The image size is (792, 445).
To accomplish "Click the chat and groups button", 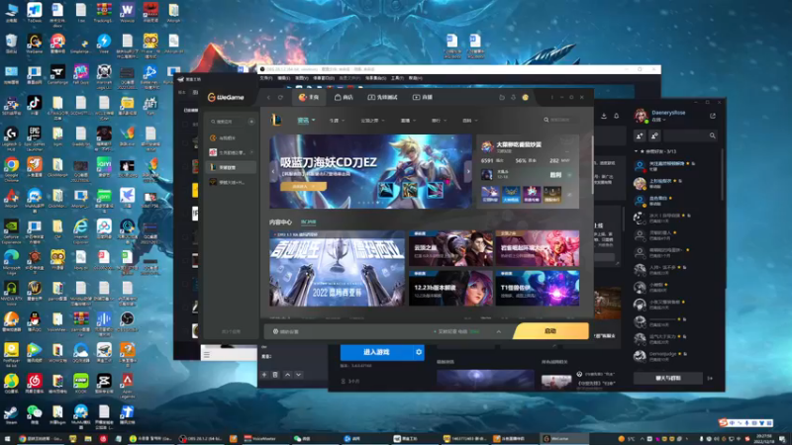I will click(668, 378).
